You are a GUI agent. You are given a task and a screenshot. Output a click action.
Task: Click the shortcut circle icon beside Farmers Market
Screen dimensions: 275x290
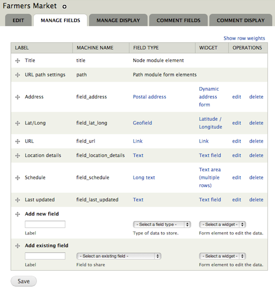point(64,7)
